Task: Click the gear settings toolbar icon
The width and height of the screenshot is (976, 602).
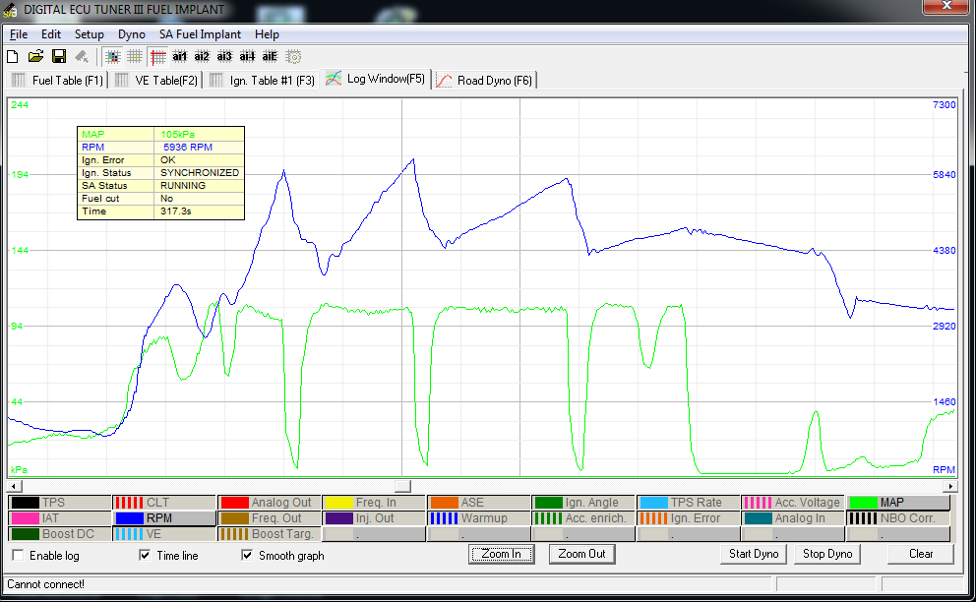Action: tap(293, 57)
